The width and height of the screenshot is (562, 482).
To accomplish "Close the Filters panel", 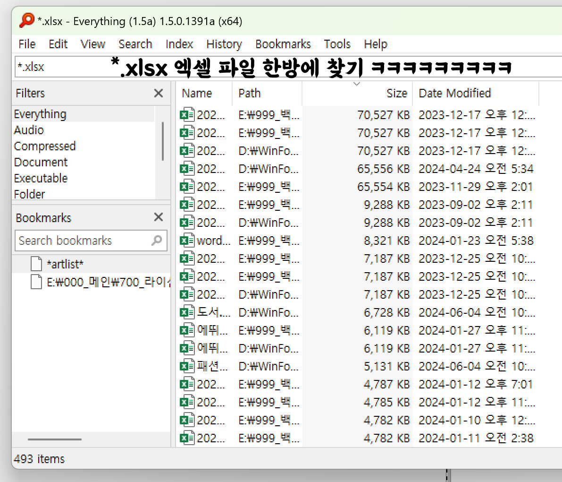I will pos(159,93).
